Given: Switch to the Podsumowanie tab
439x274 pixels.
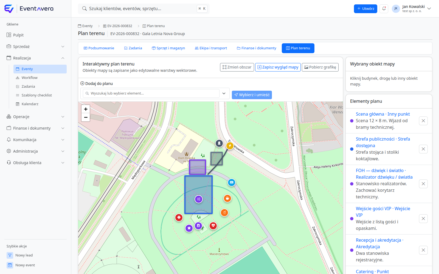Looking at the screenshot, I should pos(99,48).
